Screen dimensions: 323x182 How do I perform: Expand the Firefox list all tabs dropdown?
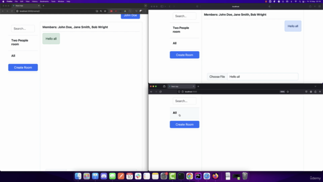pos(315,86)
